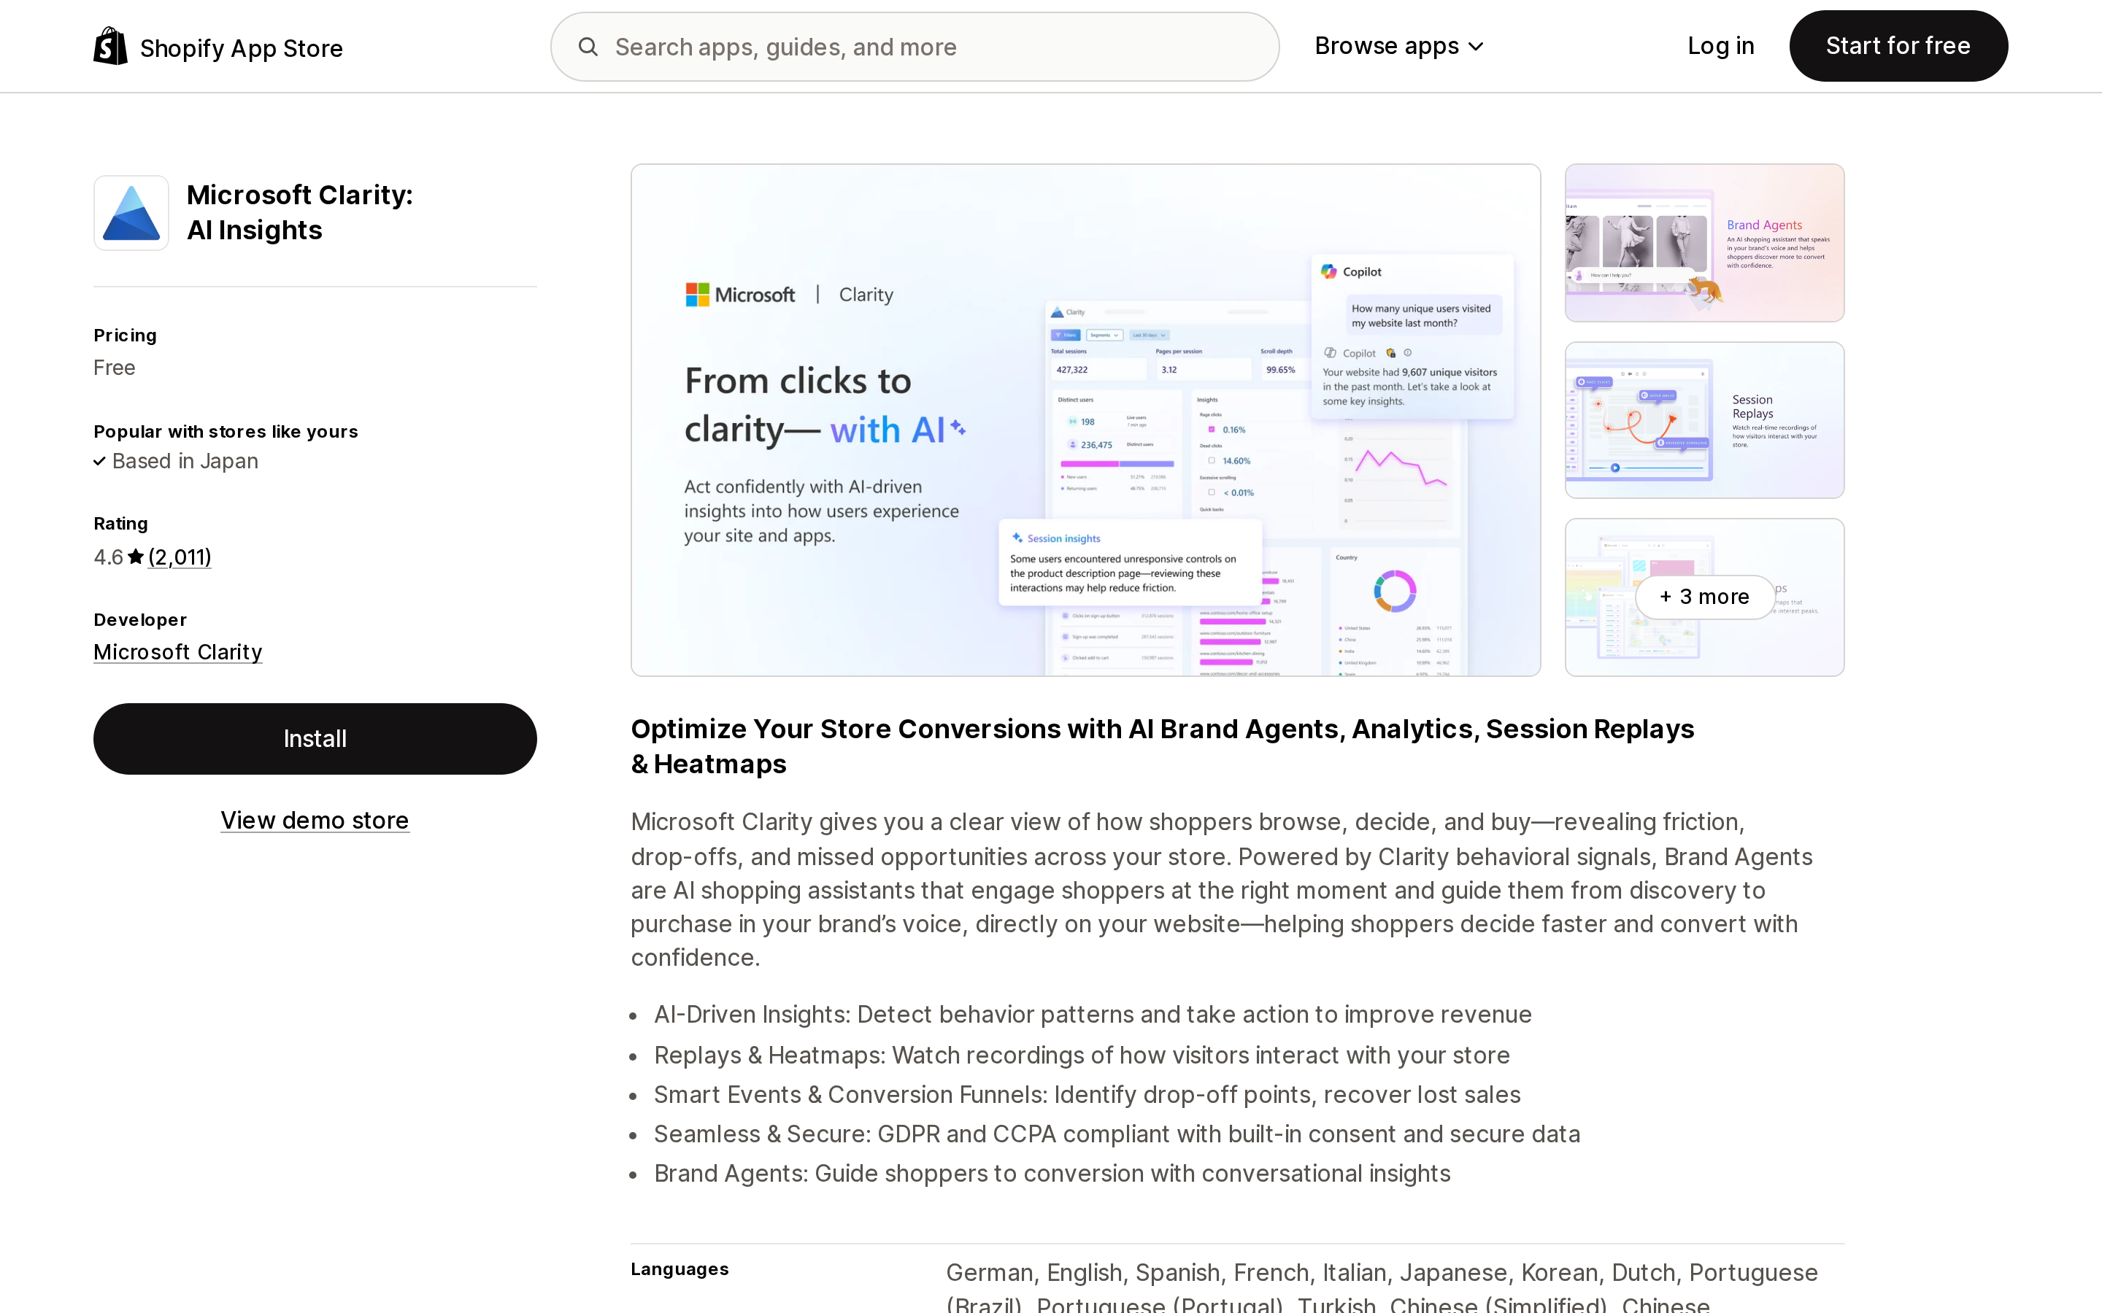Image resolution: width=2102 pixels, height=1313 pixels.
Task: Click the rating star icon
Action: (136, 557)
